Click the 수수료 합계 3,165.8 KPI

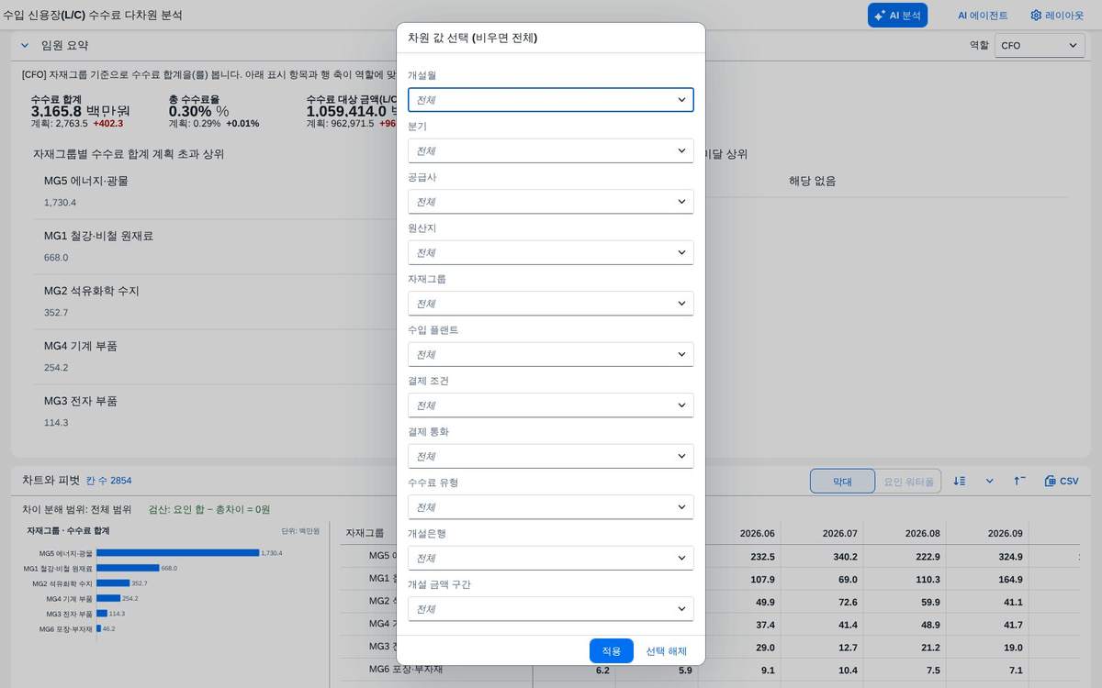(x=81, y=110)
